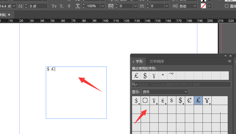The height and width of the screenshot is (134, 236).
Task: Pick the generic currency sign glyph
Action: point(145,101)
